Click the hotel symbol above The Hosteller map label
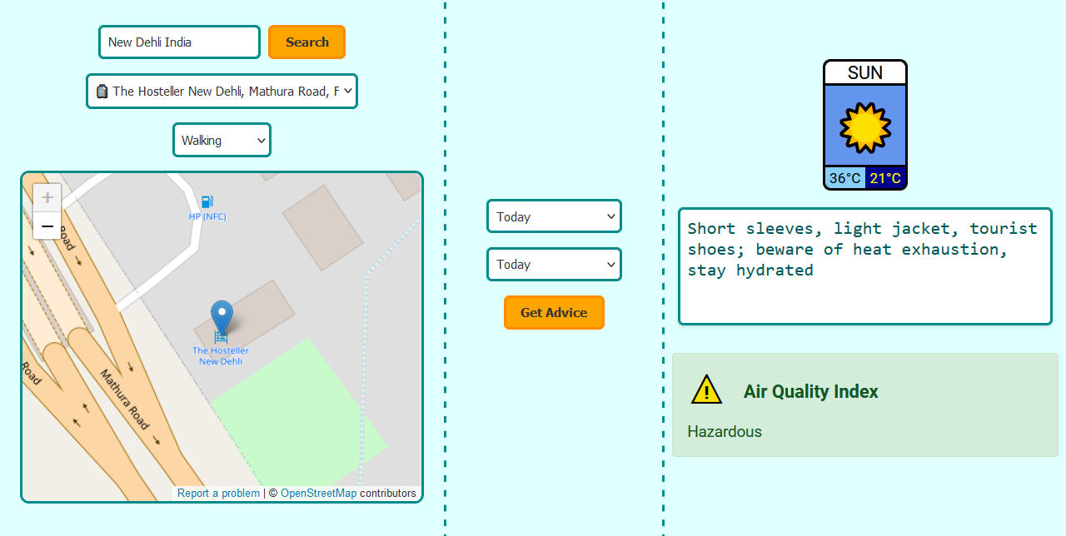The height and width of the screenshot is (536, 1066). click(221, 337)
